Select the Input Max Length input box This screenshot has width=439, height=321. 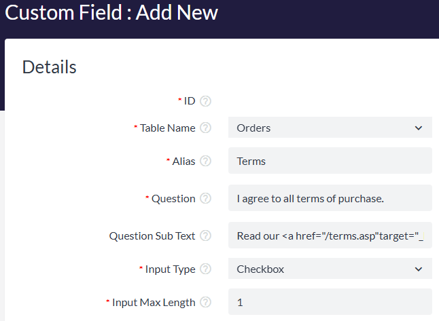pyautogui.click(x=330, y=303)
